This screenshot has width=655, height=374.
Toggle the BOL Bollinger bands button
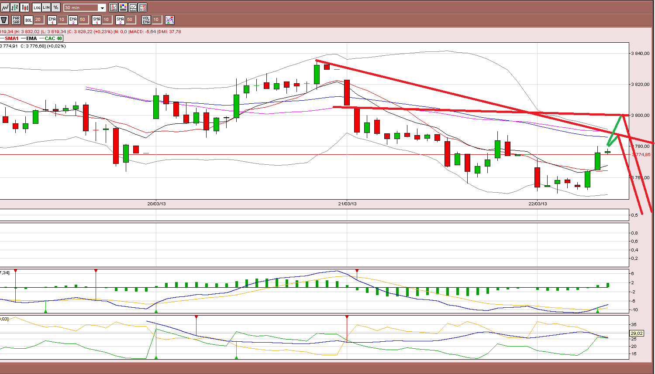tap(28, 20)
